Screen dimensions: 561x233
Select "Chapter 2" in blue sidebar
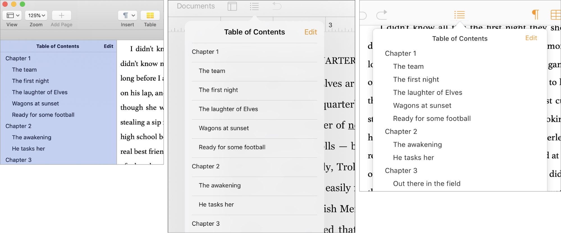(19, 126)
